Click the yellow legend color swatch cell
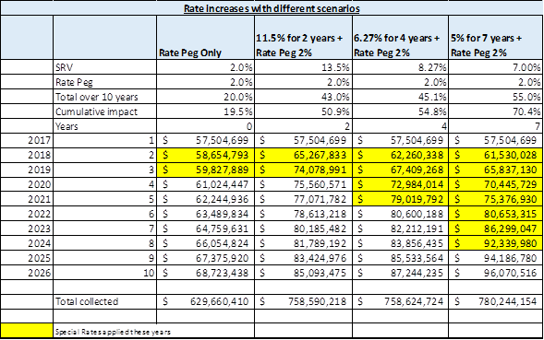This screenshot has width=544, height=340. [x=27, y=331]
